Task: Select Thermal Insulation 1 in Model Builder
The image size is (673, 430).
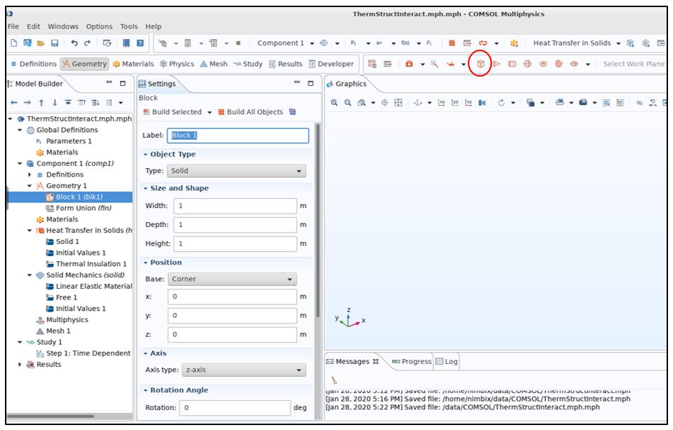Action: [x=86, y=264]
